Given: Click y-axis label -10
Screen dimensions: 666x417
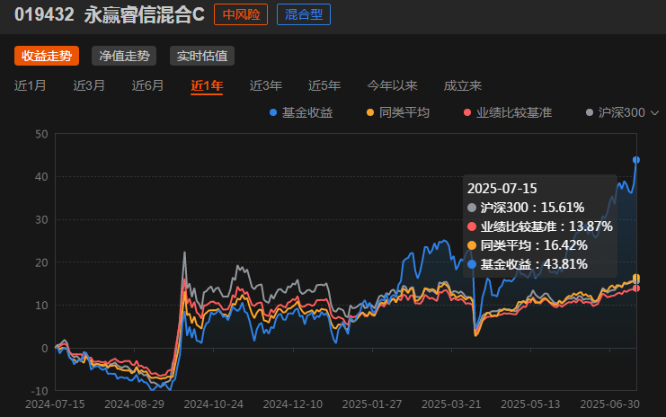Looking at the screenshot, I should (x=40, y=391).
